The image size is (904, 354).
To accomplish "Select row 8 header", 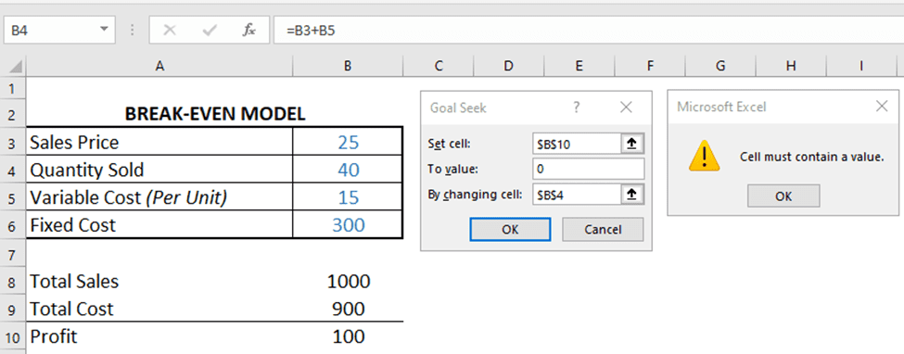I will pyautogui.click(x=13, y=281).
